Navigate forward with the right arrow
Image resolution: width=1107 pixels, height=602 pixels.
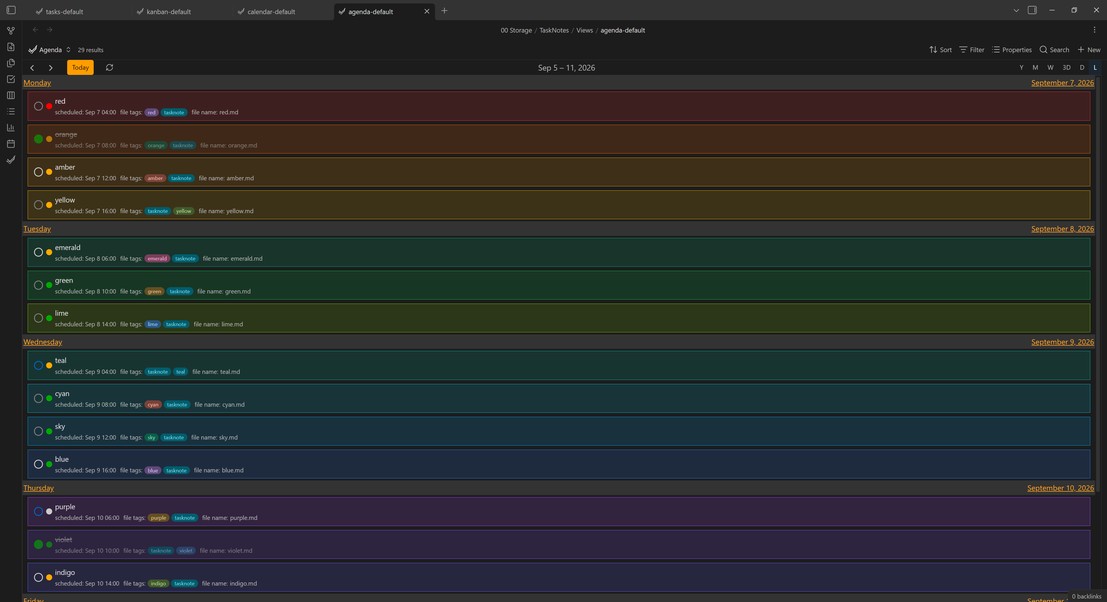50,30
